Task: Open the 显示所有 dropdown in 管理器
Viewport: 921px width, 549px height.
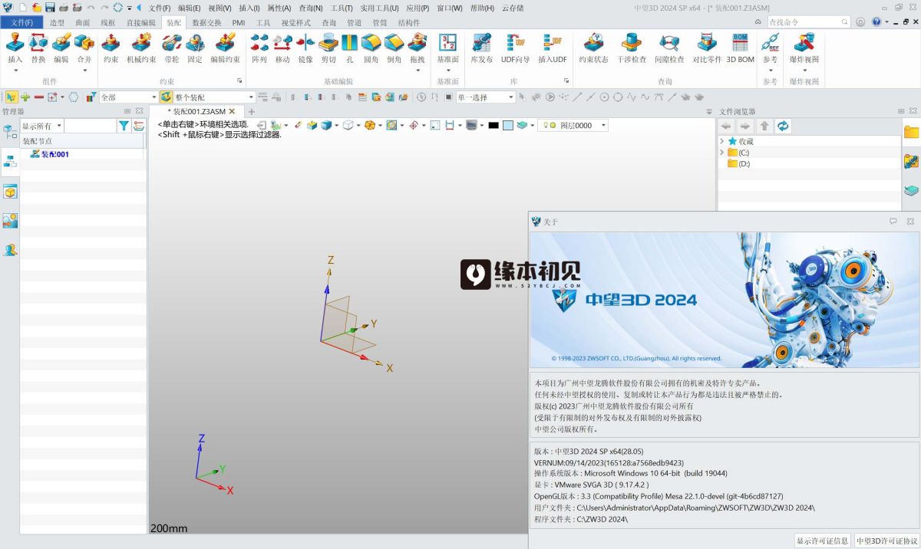Action: pyautogui.click(x=60, y=126)
